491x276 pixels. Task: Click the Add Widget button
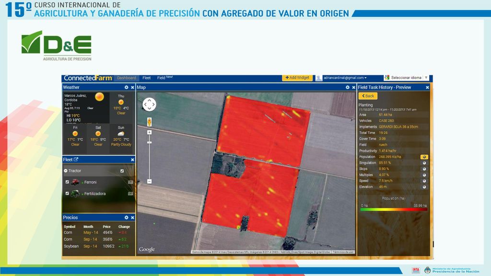[297, 78]
